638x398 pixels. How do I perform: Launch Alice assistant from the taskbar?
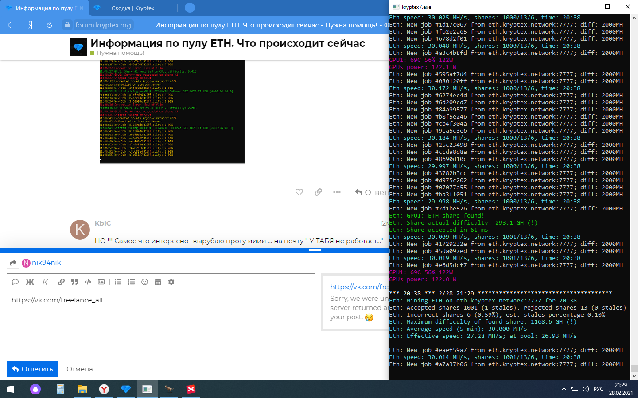point(35,389)
